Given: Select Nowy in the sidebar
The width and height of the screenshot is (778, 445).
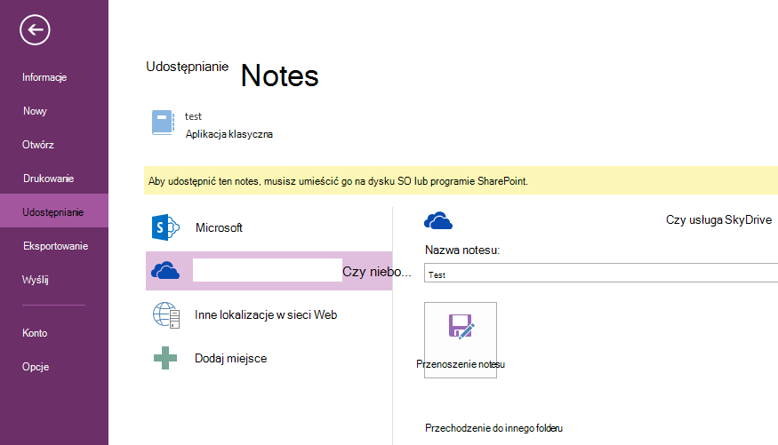Looking at the screenshot, I should [35, 111].
